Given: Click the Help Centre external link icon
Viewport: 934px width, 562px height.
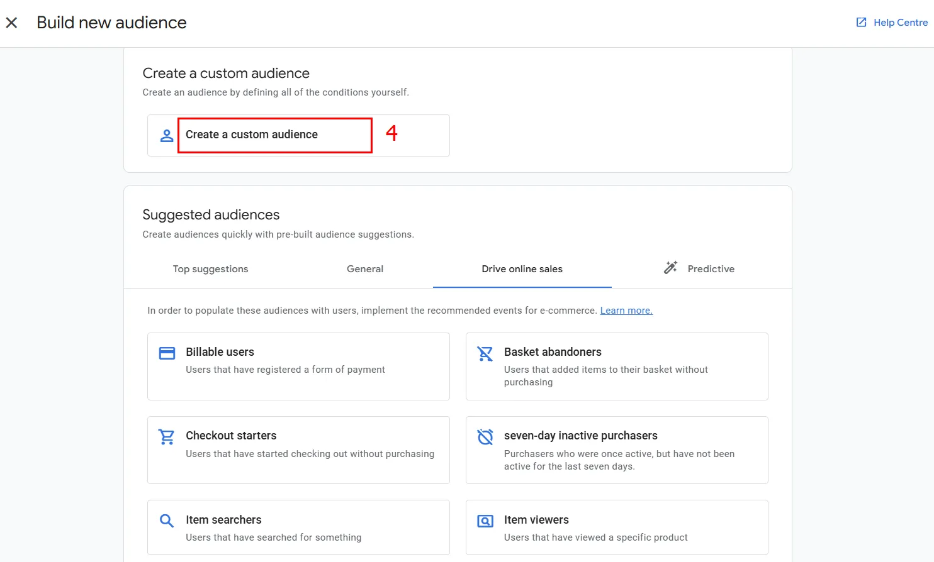Looking at the screenshot, I should (861, 23).
